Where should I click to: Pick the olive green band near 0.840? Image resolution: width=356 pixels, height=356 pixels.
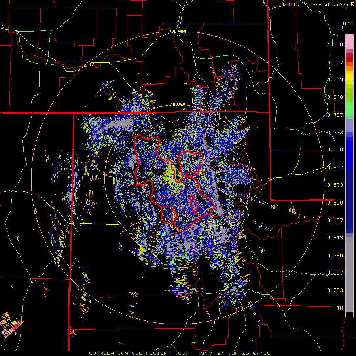click(x=349, y=95)
